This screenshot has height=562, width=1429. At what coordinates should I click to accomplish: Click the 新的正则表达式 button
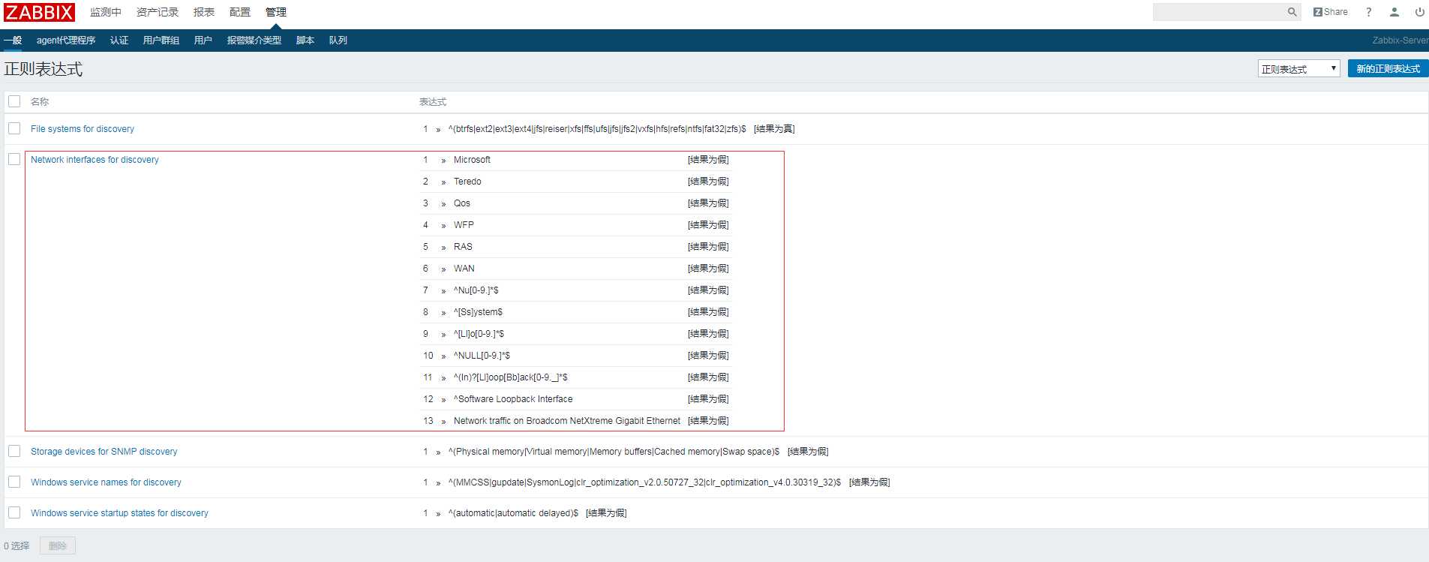coord(1388,68)
